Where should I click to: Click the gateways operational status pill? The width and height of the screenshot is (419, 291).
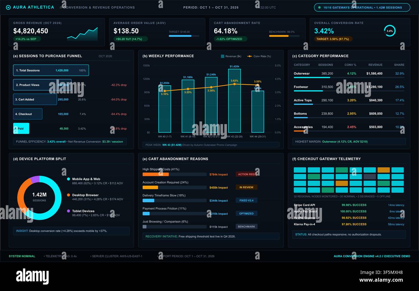[x=362, y=7]
